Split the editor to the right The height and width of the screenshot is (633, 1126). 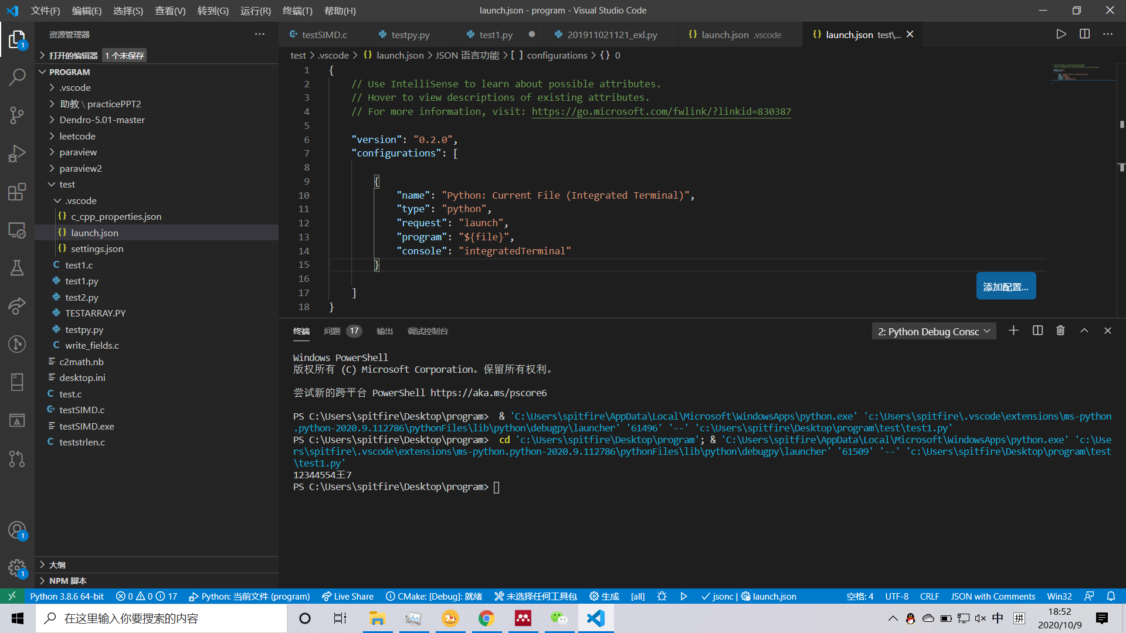click(1084, 35)
